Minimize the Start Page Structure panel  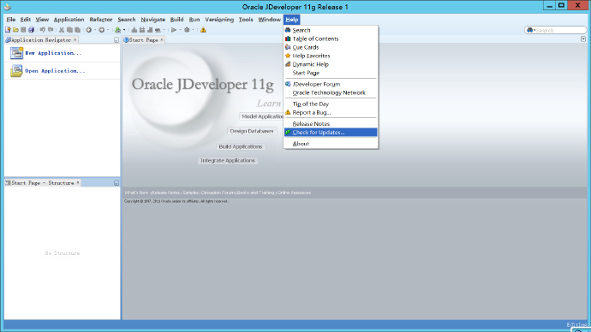(116, 183)
